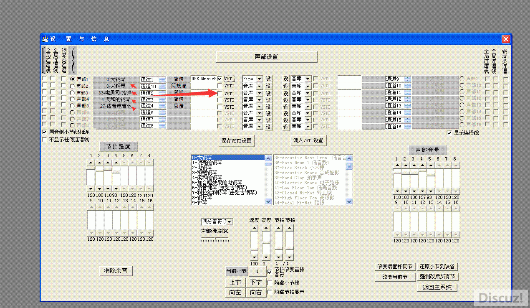The image size is (530, 308).
Task: Click down arrow of drum list scrollbar
Action: pyautogui.click(x=349, y=201)
